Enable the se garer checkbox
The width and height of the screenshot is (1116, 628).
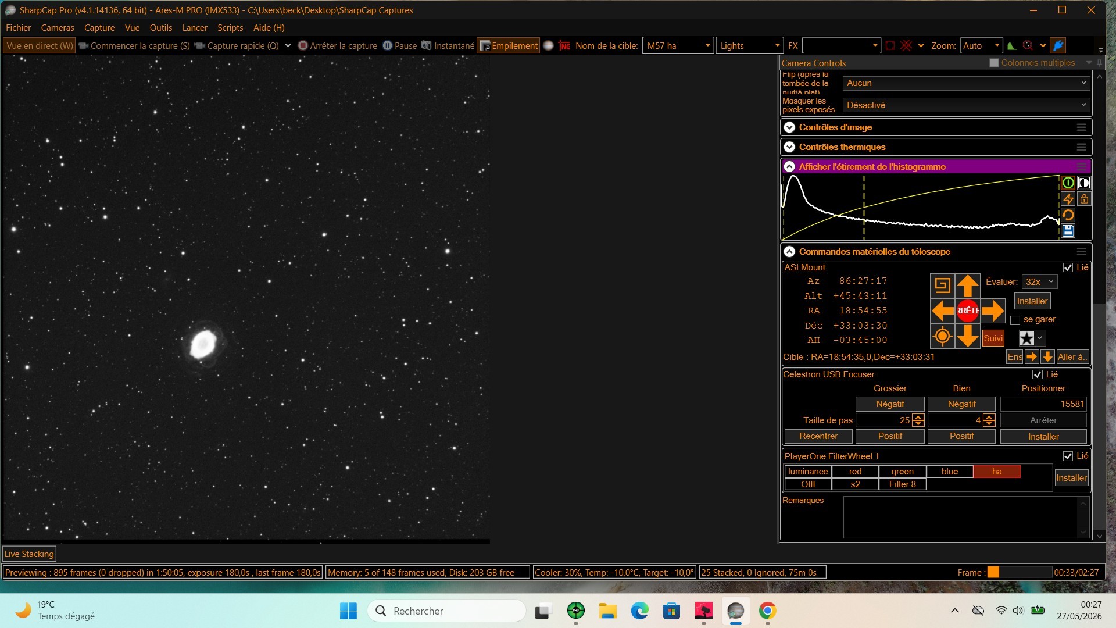pyautogui.click(x=1015, y=320)
